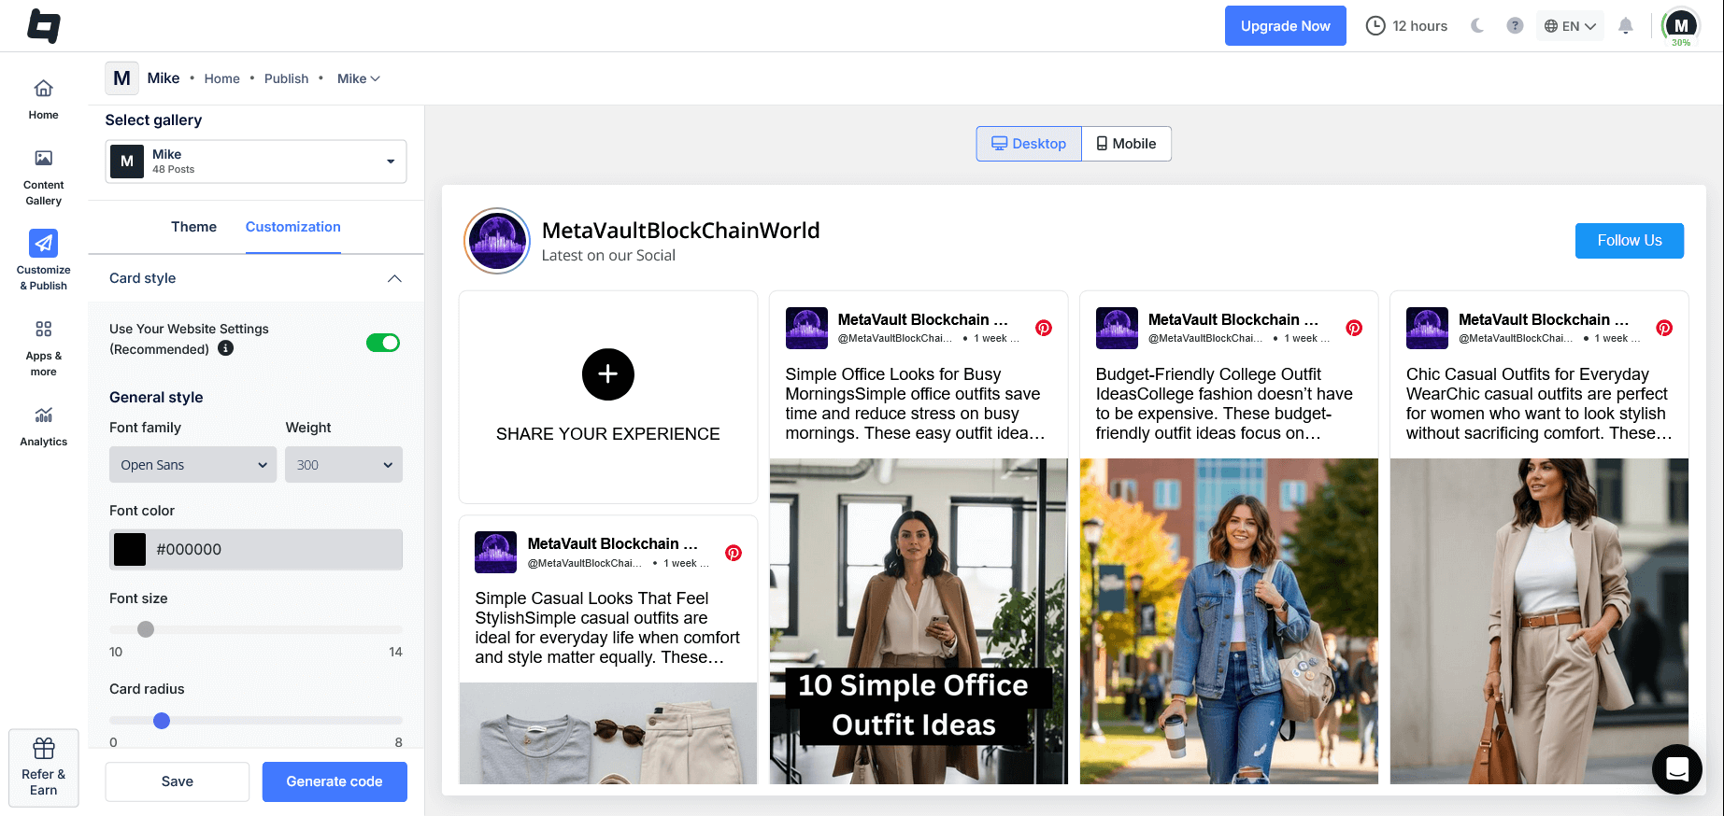The width and height of the screenshot is (1724, 816).
Task: Click the Upgrade Now button
Action: [1286, 26]
